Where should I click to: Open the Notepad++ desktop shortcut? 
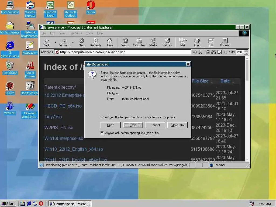tap(30, 48)
